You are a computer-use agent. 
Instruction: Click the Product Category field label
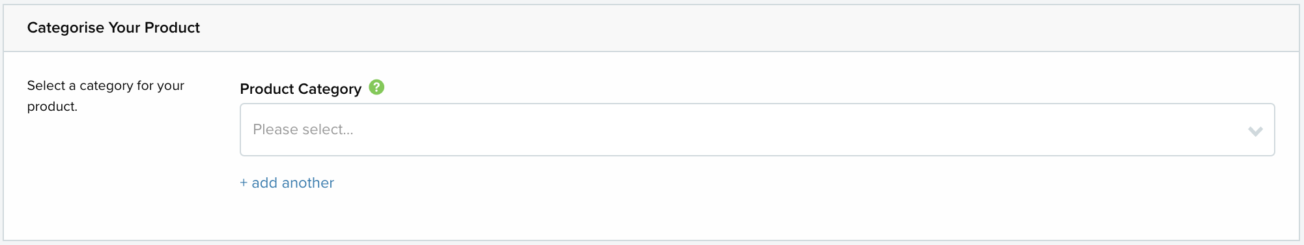300,89
